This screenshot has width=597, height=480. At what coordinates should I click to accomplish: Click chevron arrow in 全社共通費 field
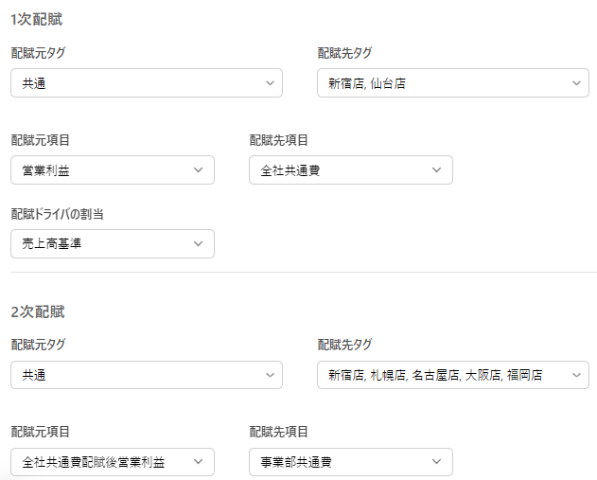click(436, 170)
